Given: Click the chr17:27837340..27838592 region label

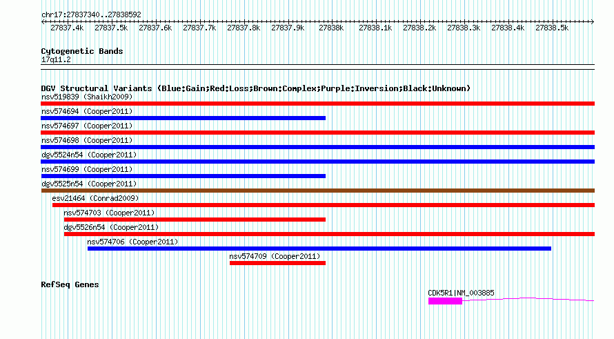Looking at the screenshot, I should 91,14.
